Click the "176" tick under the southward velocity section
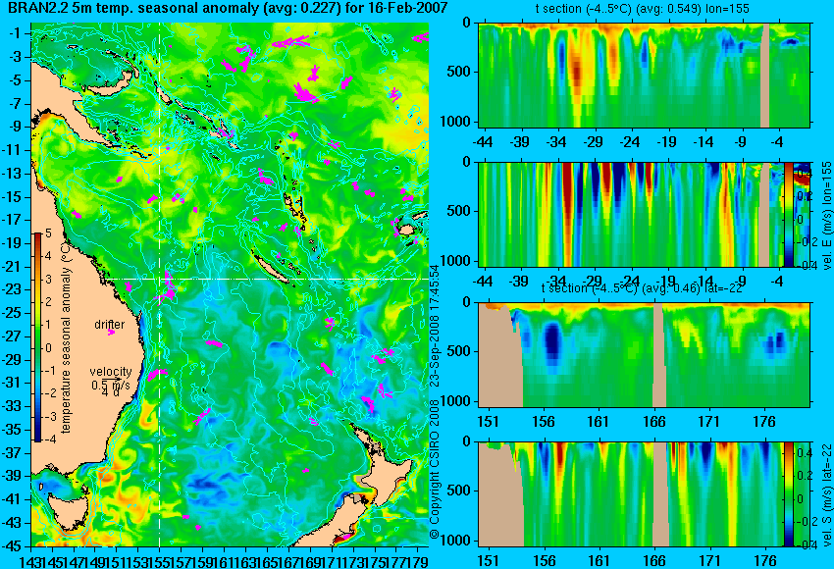Image resolution: width=834 pixels, height=569 pixels. pos(765,560)
